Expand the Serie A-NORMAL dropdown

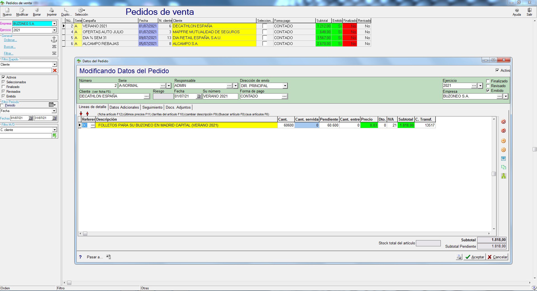(x=169, y=86)
